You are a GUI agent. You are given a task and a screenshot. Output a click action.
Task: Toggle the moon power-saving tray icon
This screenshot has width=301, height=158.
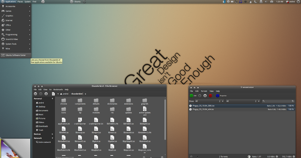point(256,2)
